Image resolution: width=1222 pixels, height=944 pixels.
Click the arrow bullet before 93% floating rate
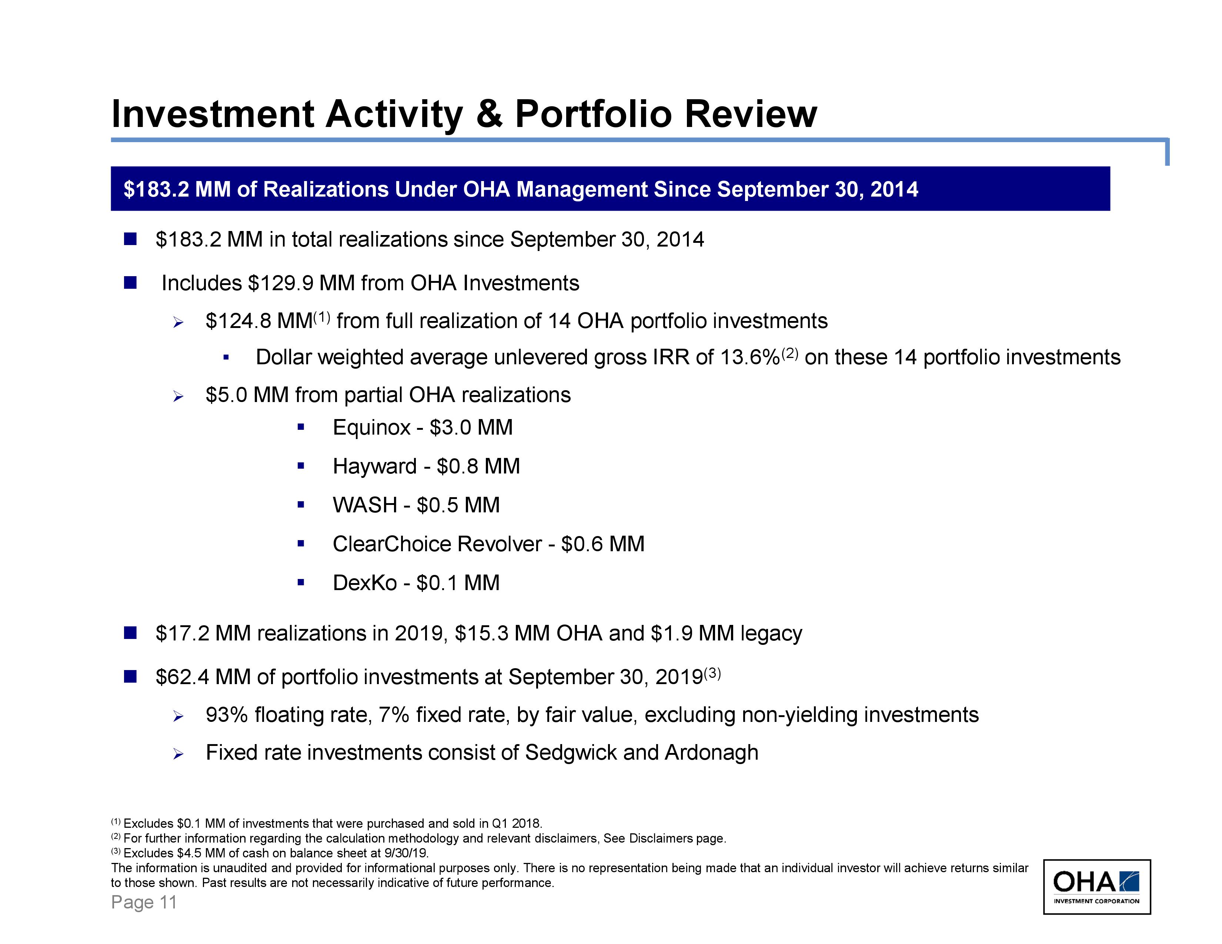click(x=178, y=716)
